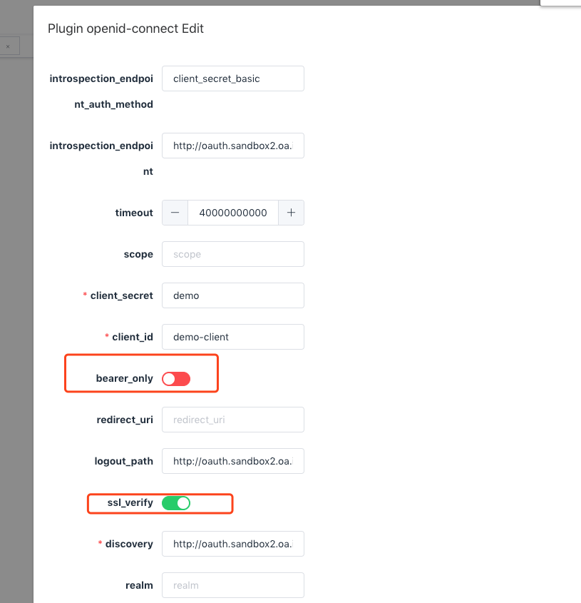
Task: Click the timeout field label
Action: pos(134,212)
